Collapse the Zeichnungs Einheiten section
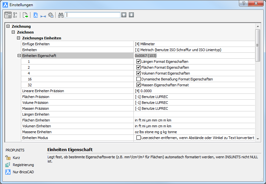Screen dimensions: 266x184 [x=19, y=38]
